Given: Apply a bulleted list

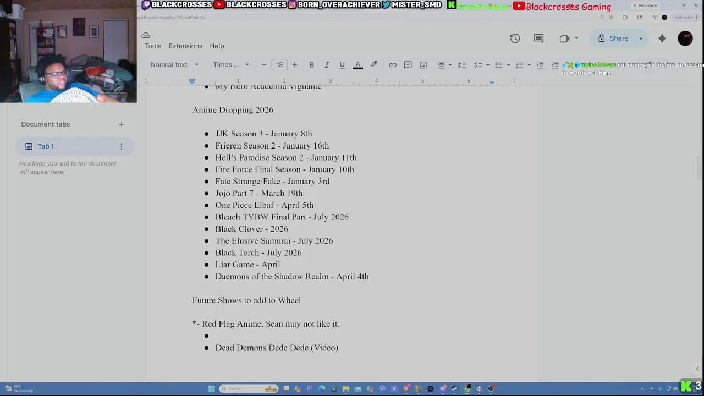Looking at the screenshot, I should click(498, 65).
